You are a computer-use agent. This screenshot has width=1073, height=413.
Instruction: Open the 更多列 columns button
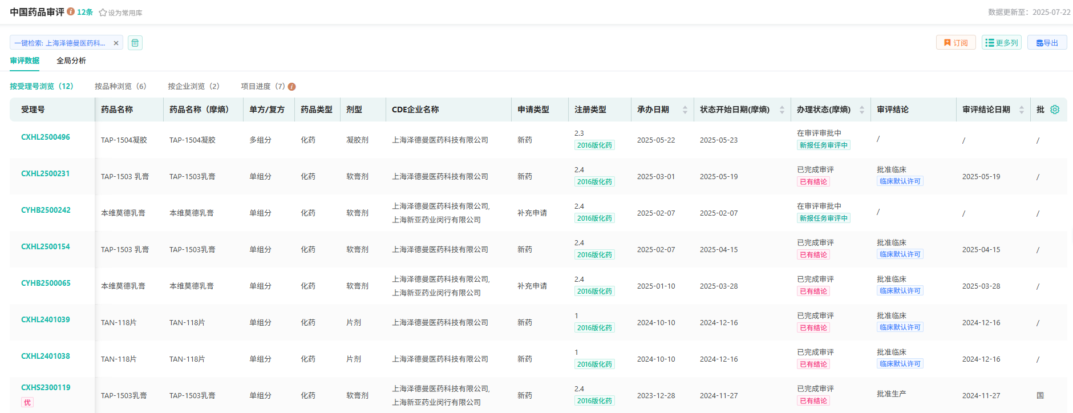pyautogui.click(x=1001, y=43)
